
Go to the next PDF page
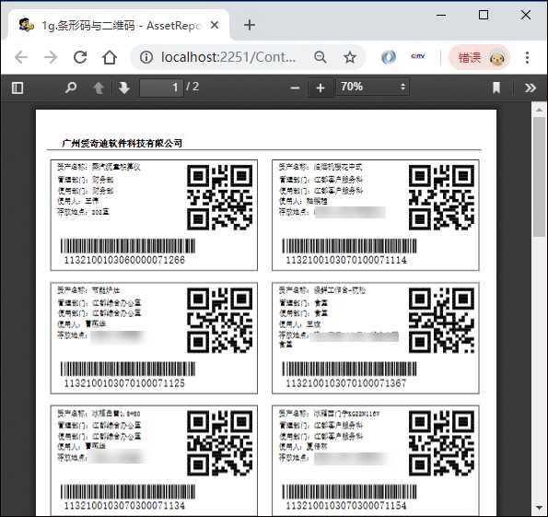click(x=124, y=88)
